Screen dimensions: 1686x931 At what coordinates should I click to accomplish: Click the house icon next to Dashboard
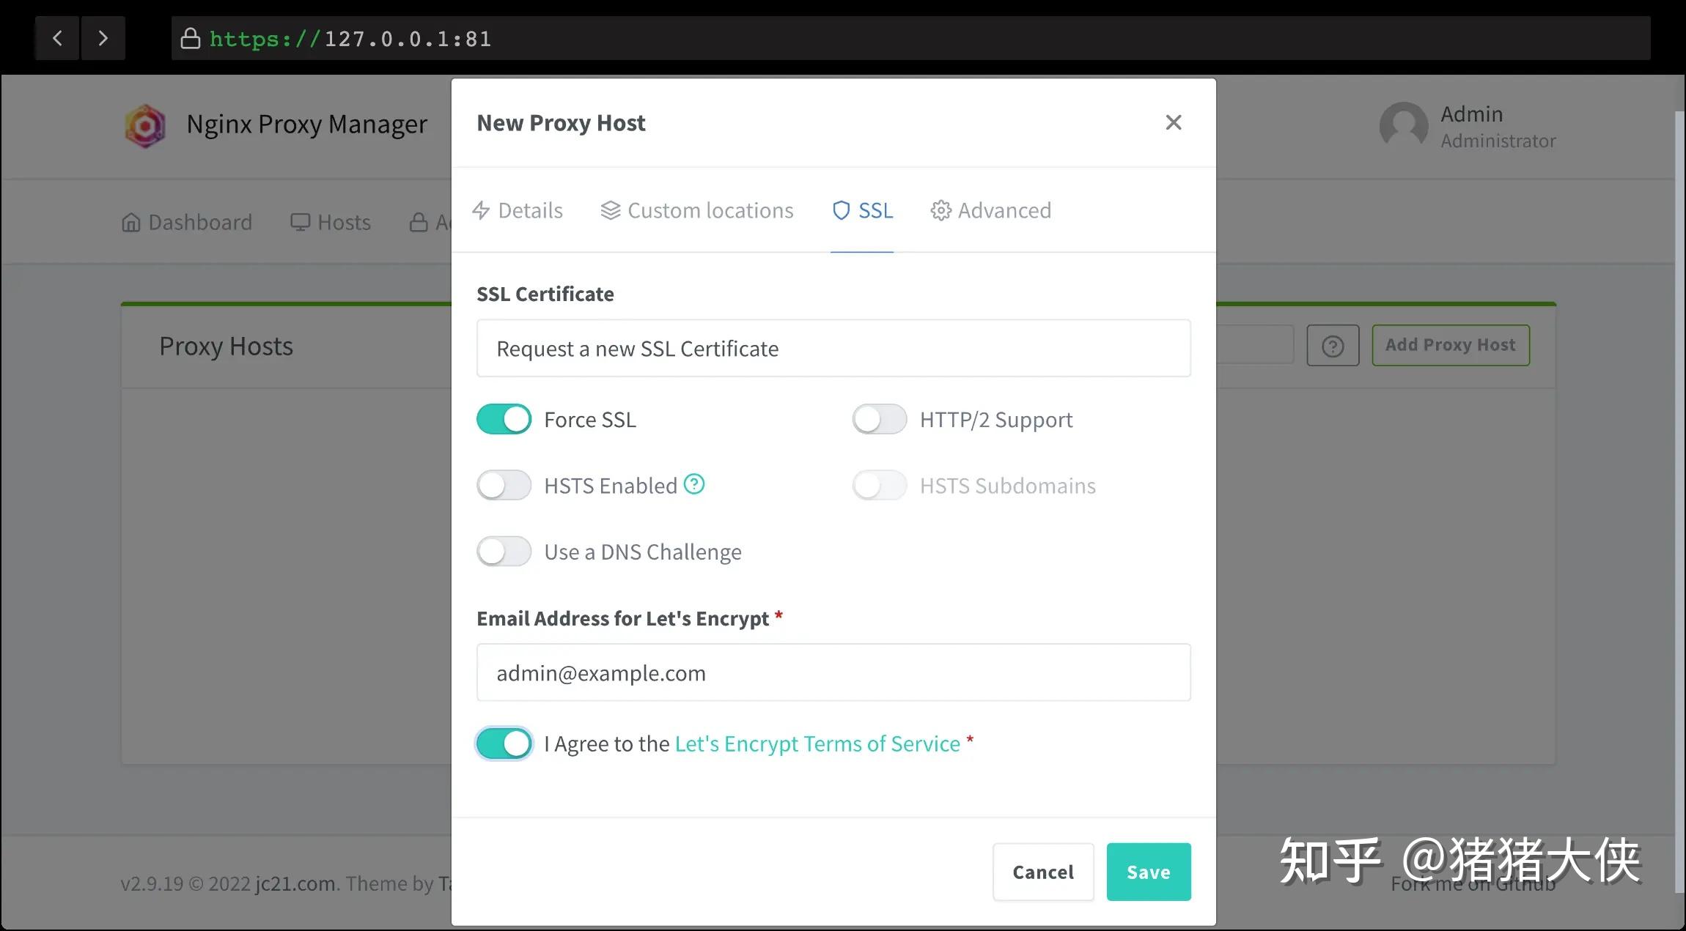tap(132, 222)
